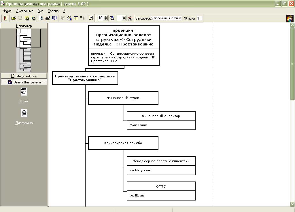The height and width of the screenshot is (212, 295).
Task: Click the Заголовок field with проекция text
Action: tap(167, 18)
